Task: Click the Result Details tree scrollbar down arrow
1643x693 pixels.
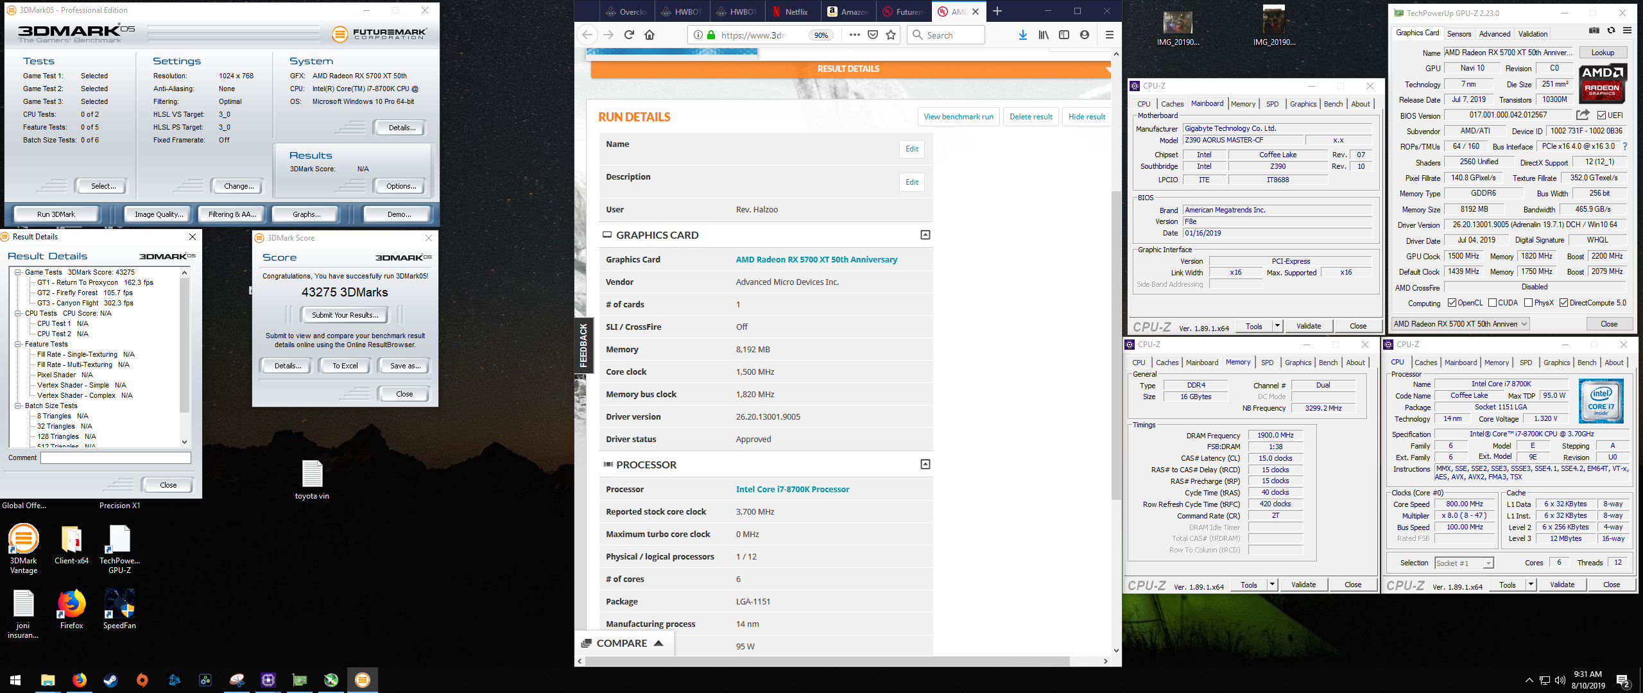Action: pyautogui.click(x=185, y=441)
